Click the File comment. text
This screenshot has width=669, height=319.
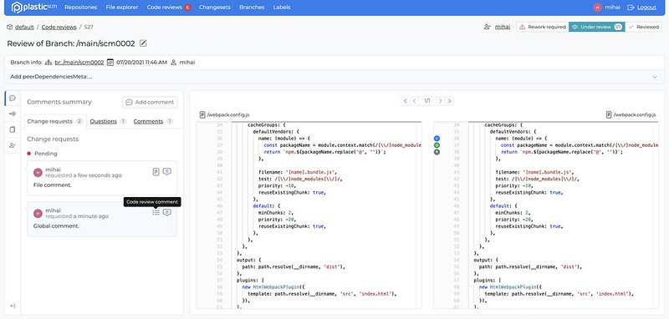(x=53, y=185)
